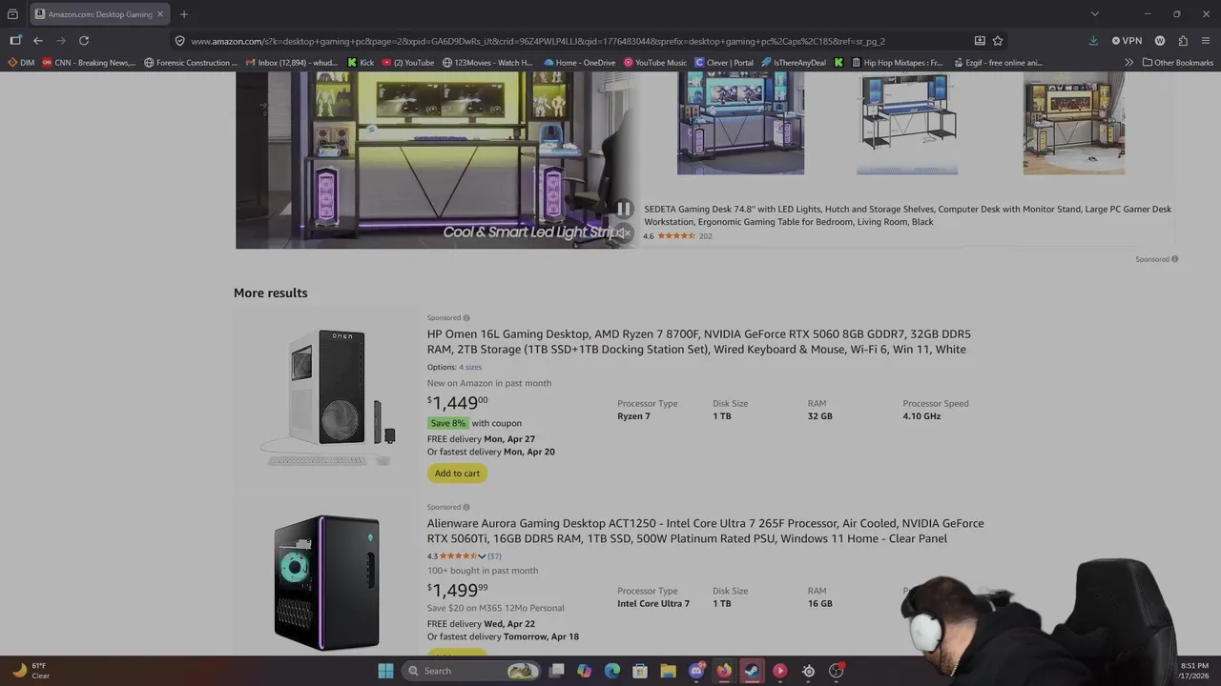This screenshot has height=686, width=1221.
Task: Open the Sponsored label on Alienware listing
Action: coord(448,507)
